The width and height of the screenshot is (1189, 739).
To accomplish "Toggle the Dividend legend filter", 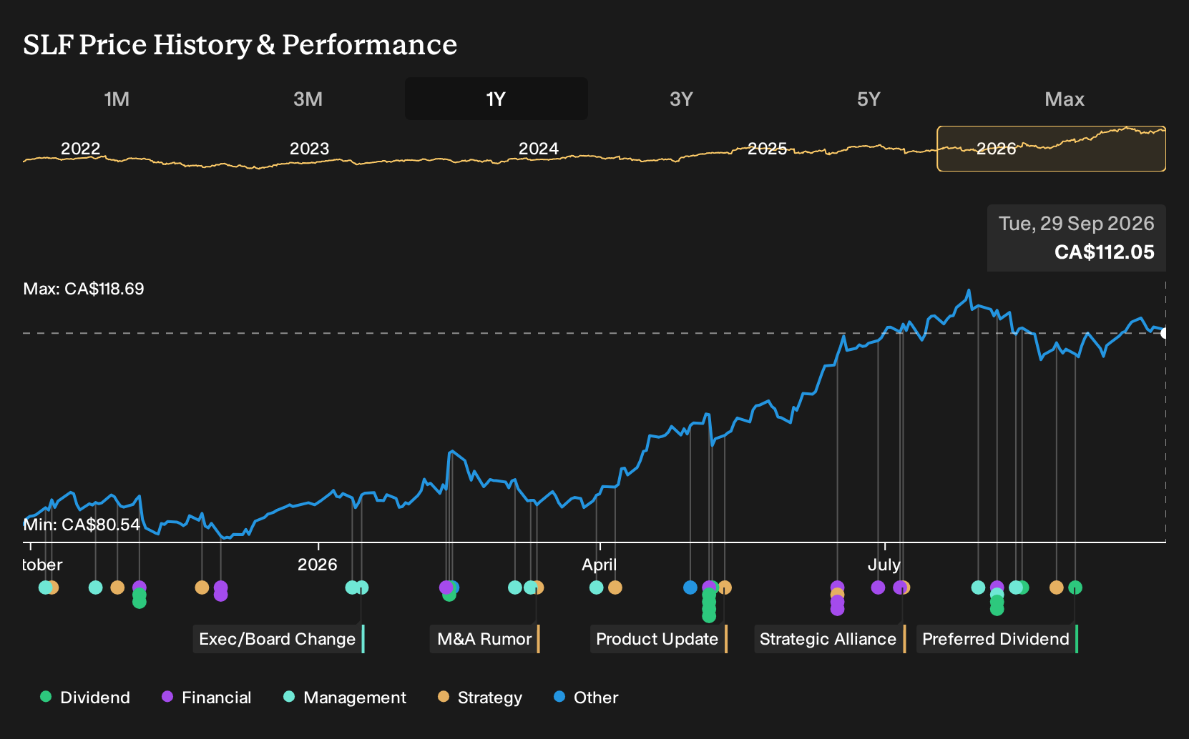I will 85,697.
